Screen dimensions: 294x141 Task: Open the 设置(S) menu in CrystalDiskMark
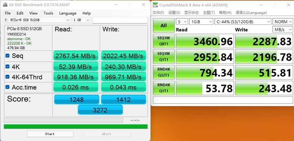tap(174, 12)
